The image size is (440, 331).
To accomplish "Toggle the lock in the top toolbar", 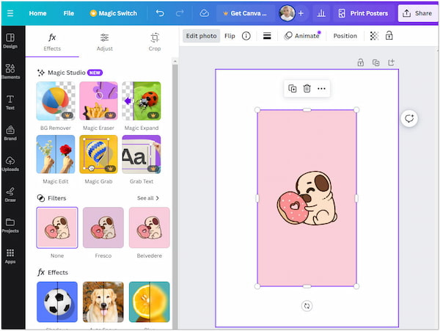I will 389,35.
